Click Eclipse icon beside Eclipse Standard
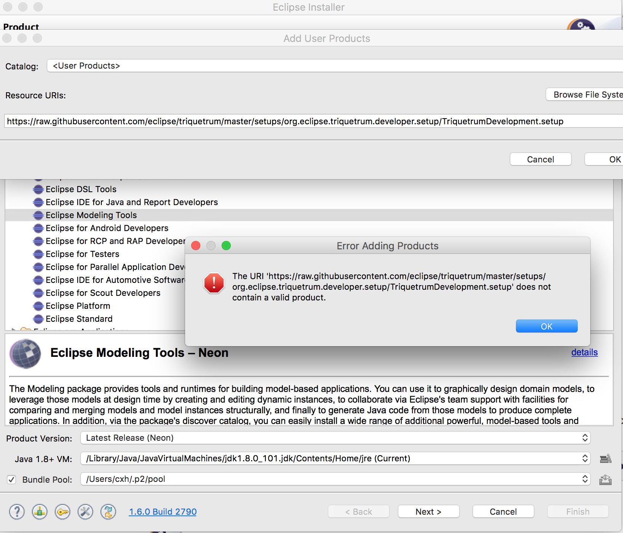Viewport: 623px width, 533px height. pyautogui.click(x=38, y=319)
